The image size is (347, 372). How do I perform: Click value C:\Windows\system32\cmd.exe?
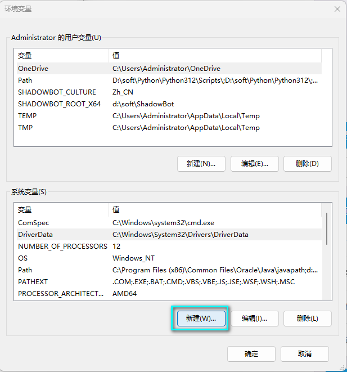coord(163,223)
